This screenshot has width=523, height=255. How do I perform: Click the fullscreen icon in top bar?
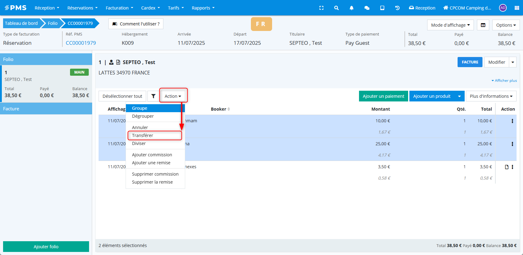(x=321, y=8)
